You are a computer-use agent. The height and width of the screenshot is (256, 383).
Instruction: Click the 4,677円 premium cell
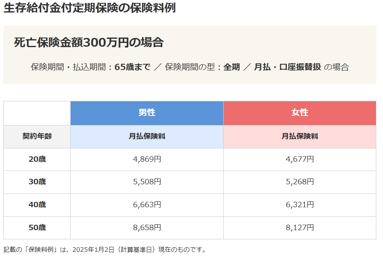pyautogui.click(x=299, y=159)
